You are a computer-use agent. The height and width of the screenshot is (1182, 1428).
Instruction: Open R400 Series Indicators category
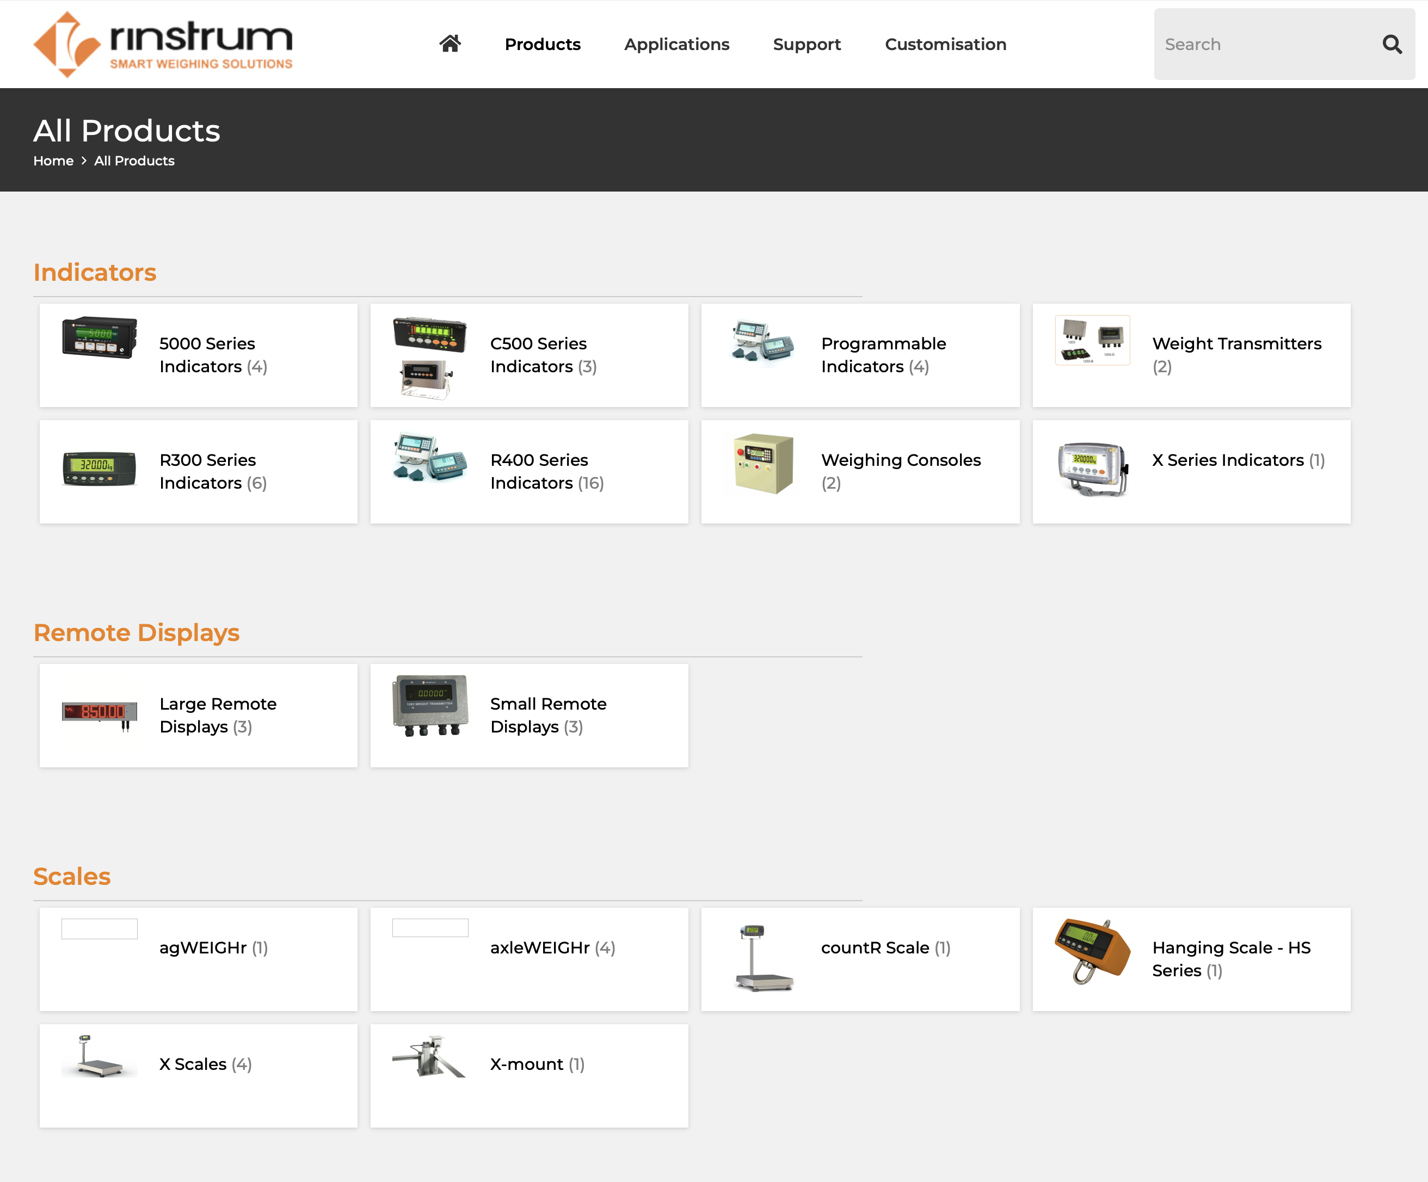(547, 471)
